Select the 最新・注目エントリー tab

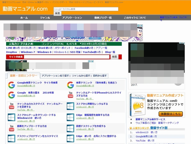pyautogui.click(x=24, y=76)
